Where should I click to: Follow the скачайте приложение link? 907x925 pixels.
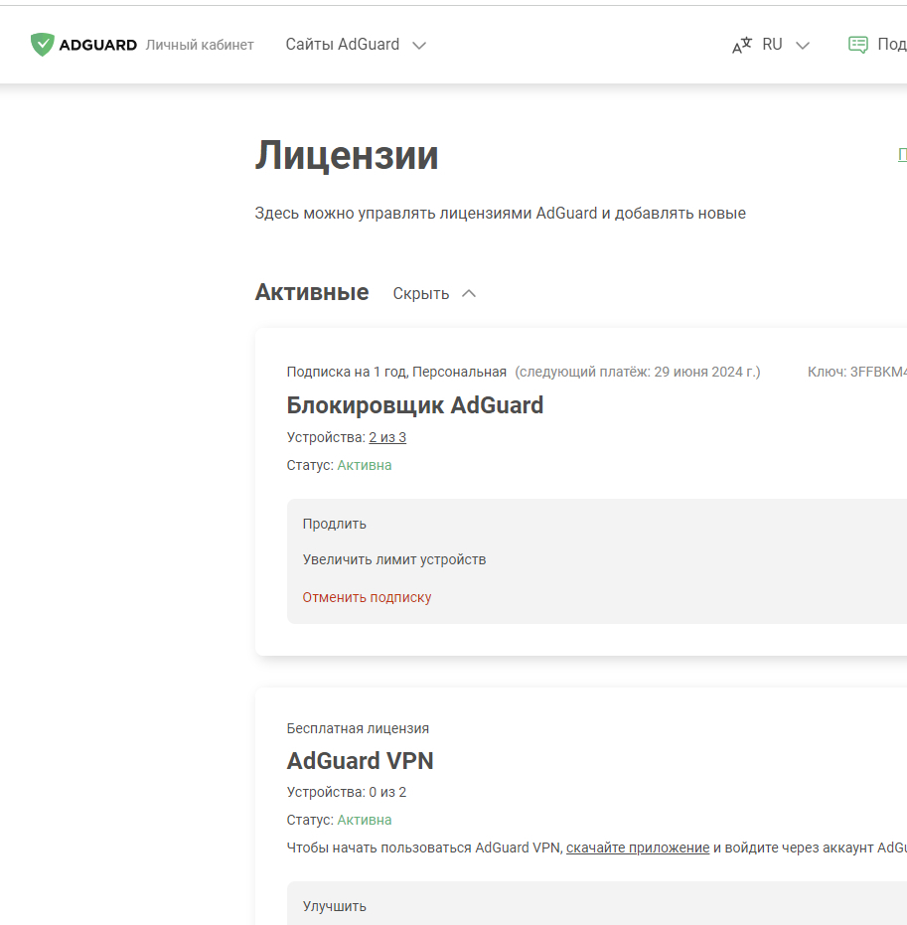tap(638, 848)
